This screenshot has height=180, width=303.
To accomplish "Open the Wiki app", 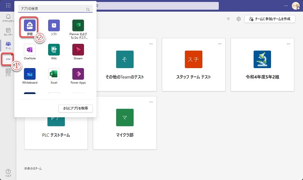I will pos(54,52).
